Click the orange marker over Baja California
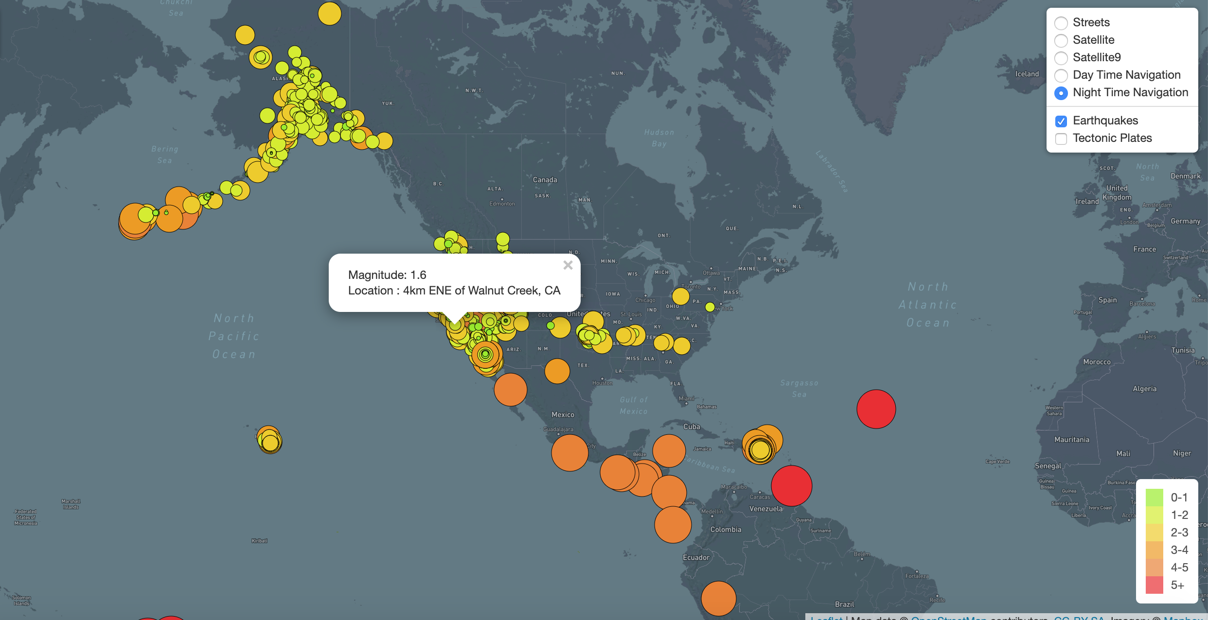1208x620 pixels. [x=510, y=389]
